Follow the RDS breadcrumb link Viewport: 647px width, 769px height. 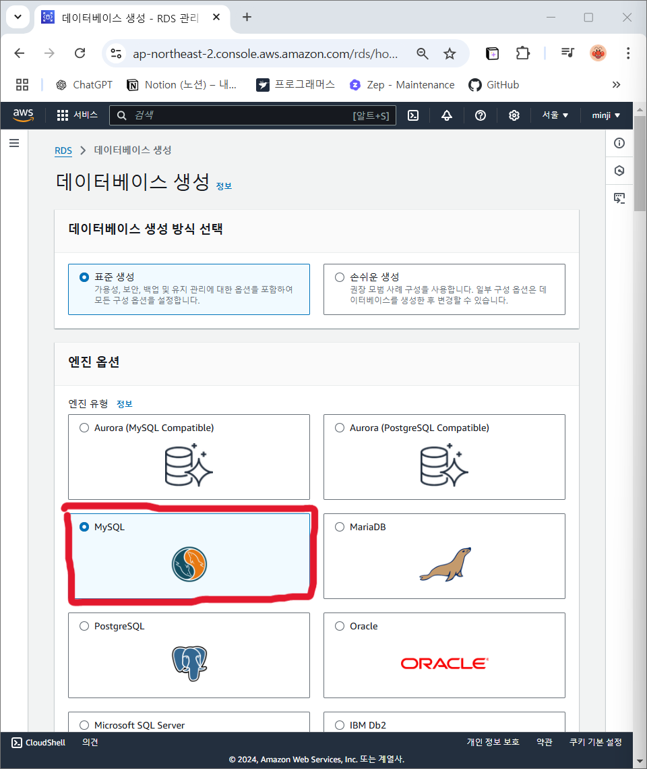click(x=63, y=150)
